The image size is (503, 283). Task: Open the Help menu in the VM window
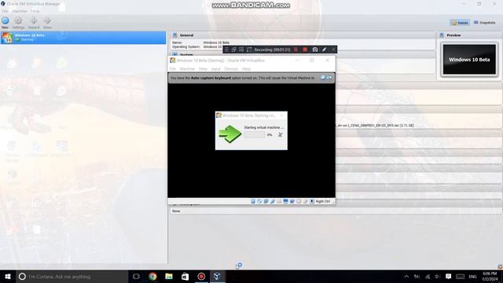click(246, 68)
